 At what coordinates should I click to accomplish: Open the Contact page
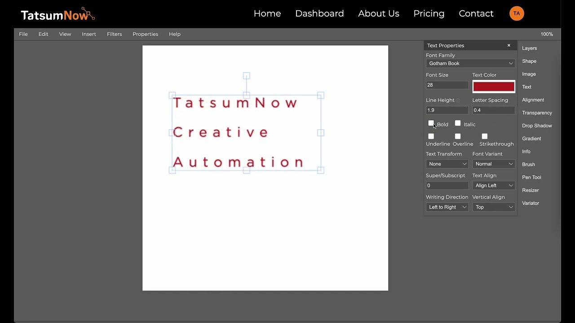(476, 13)
